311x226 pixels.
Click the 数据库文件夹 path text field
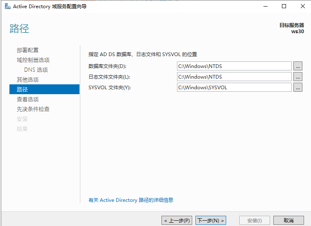234,66
